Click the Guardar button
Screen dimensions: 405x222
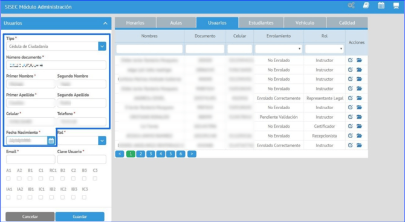click(80, 217)
